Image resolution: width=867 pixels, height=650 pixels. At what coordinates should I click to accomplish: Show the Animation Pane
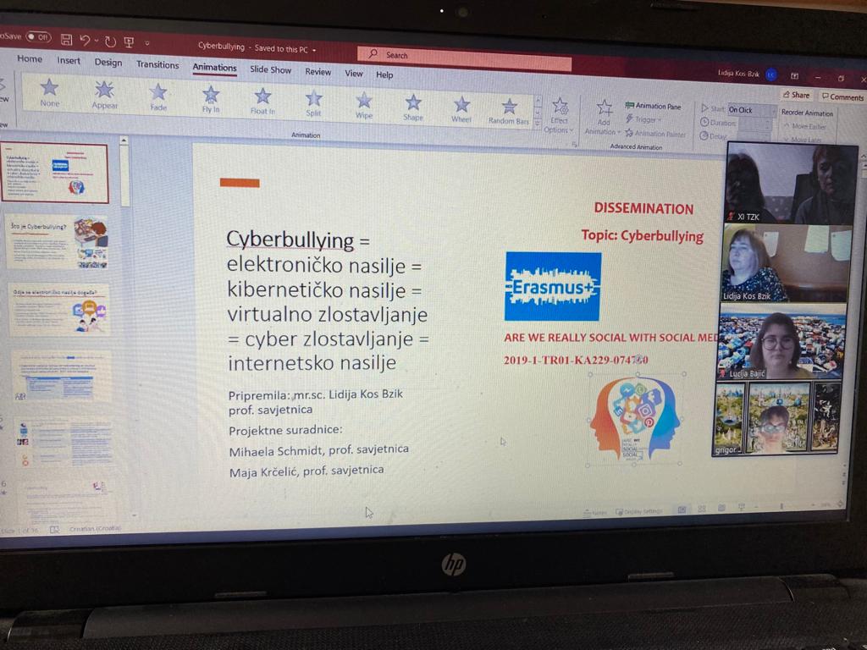pos(653,106)
